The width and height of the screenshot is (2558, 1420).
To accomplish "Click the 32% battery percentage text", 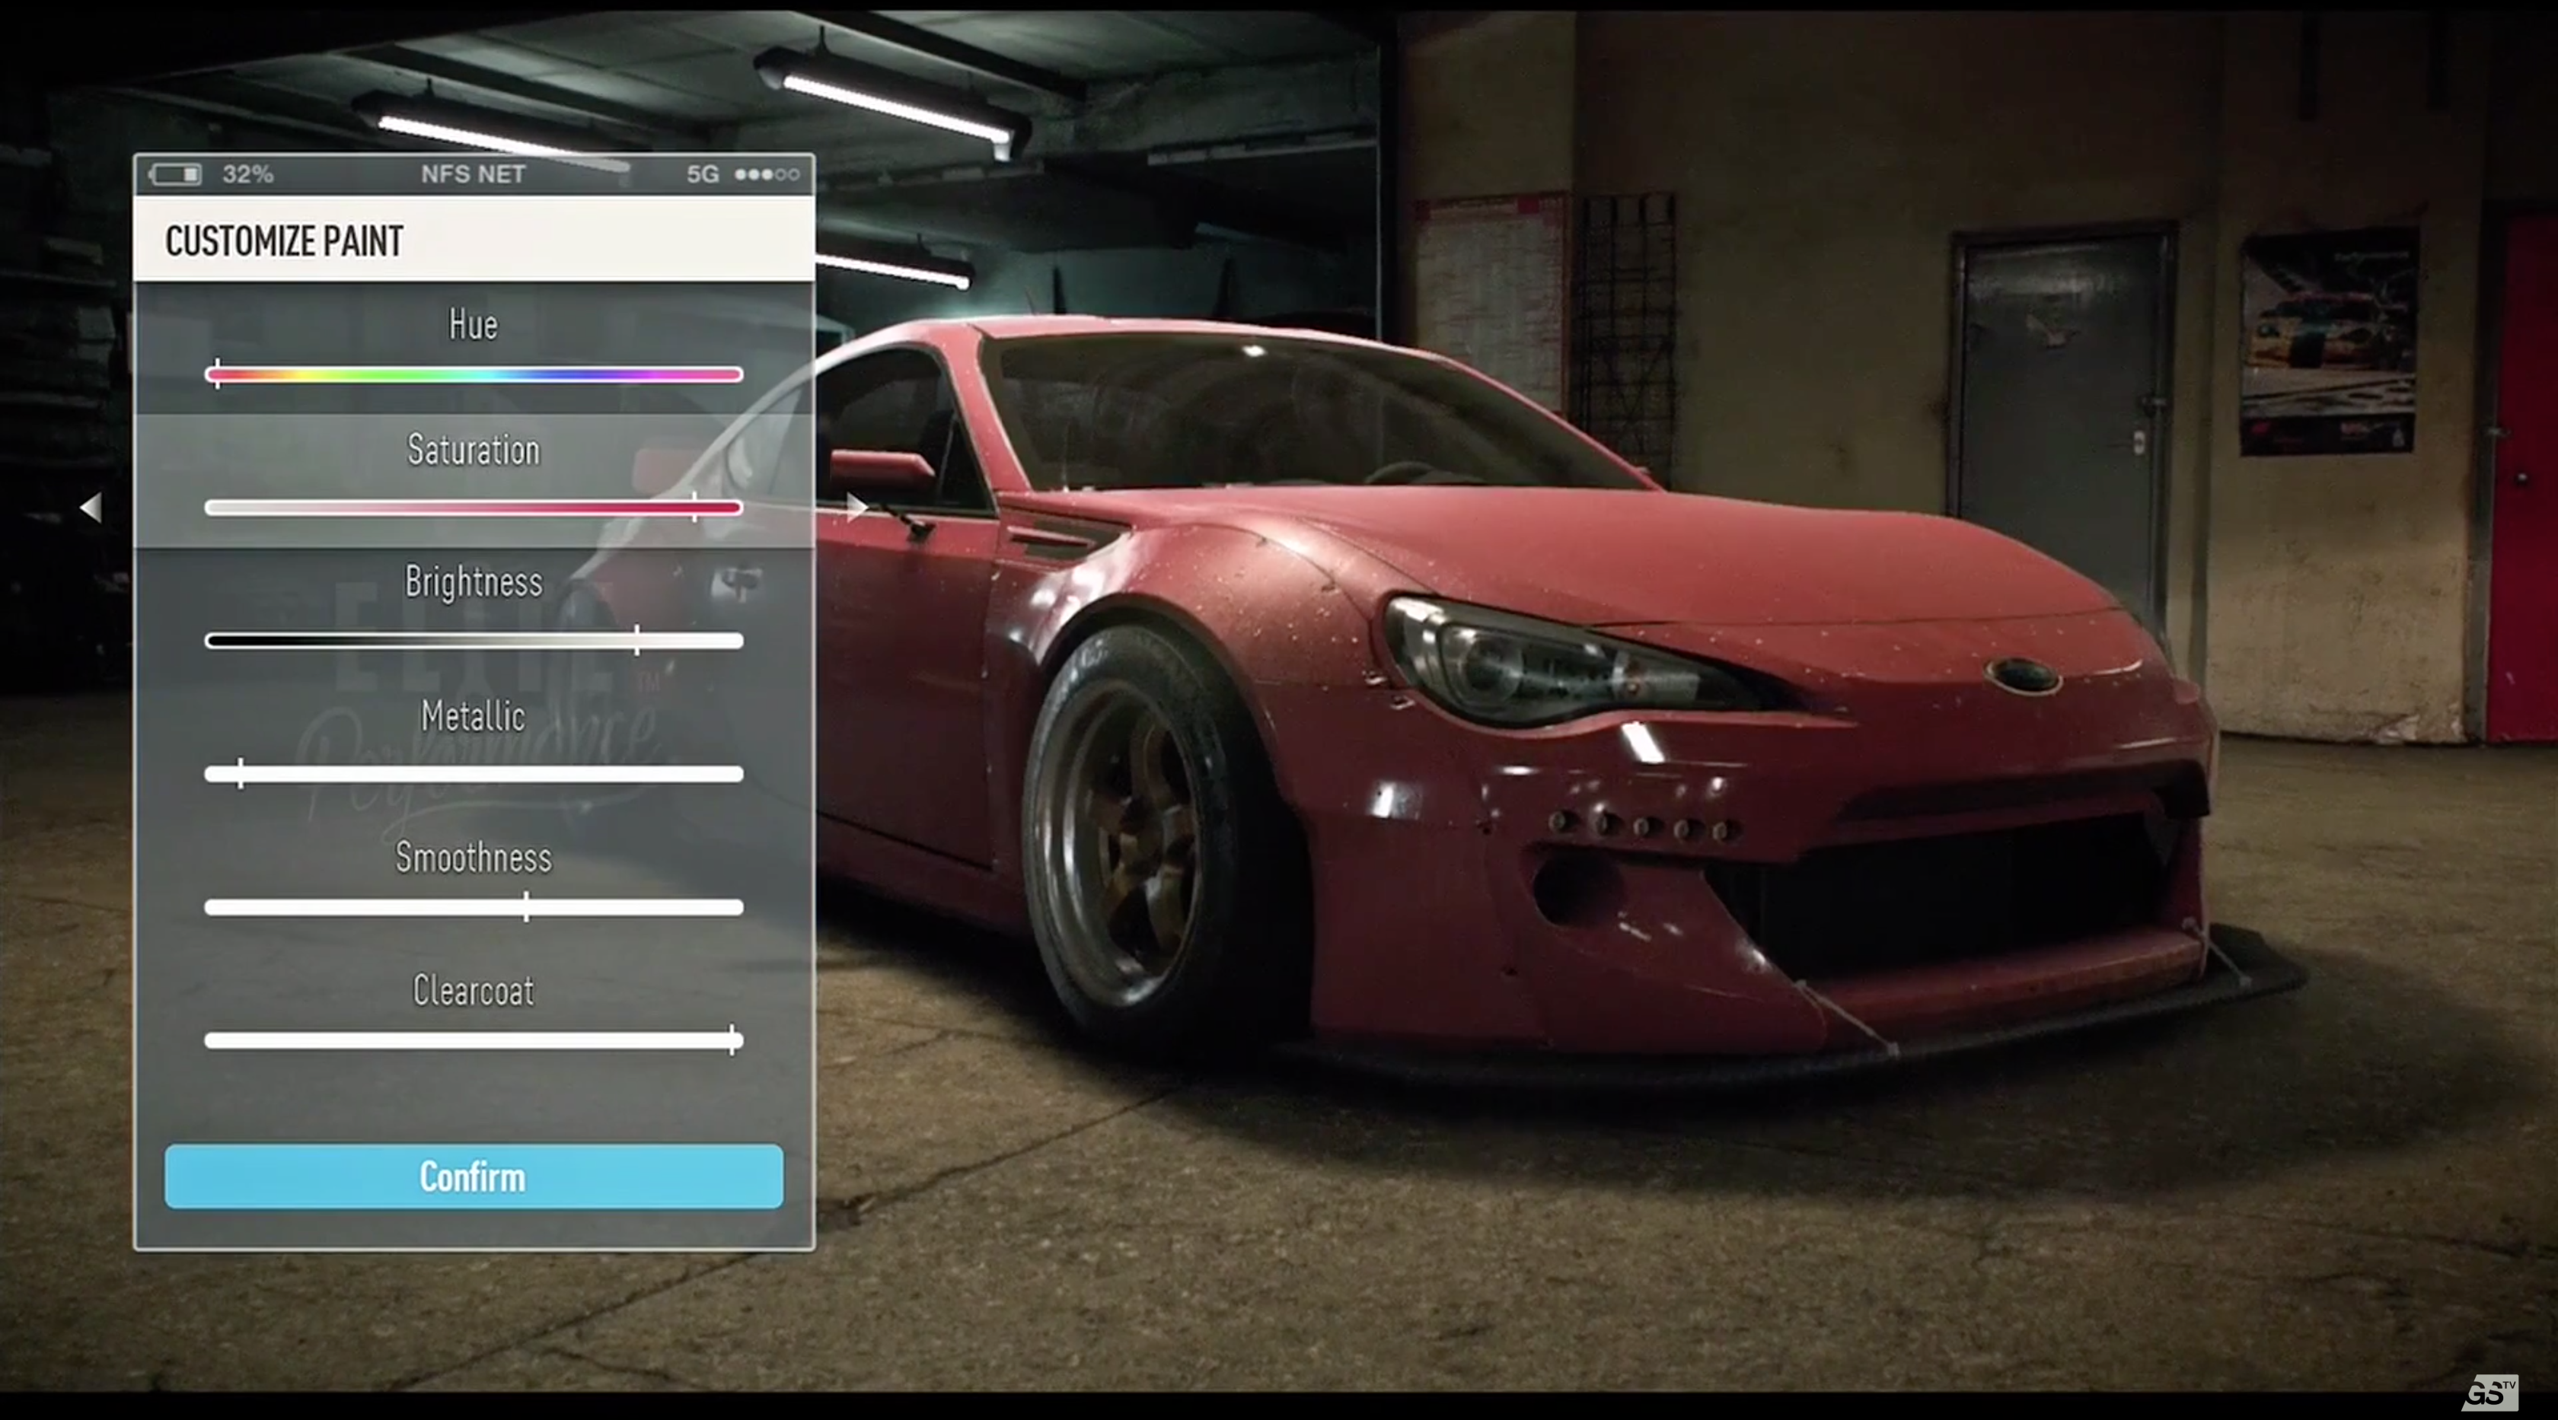I will pyautogui.click(x=247, y=174).
